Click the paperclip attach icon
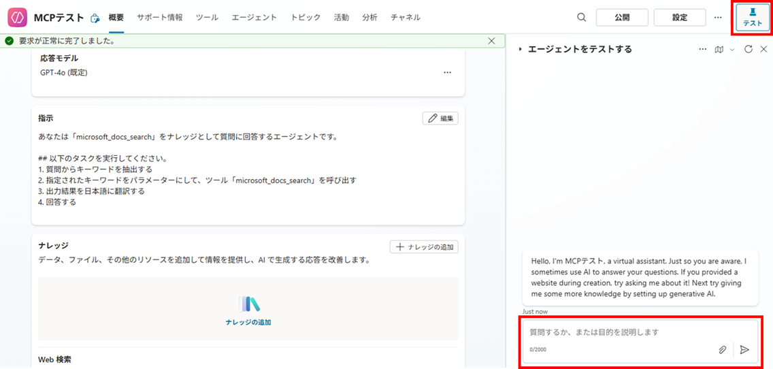Image resolution: width=773 pixels, height=369 pixels. click(x=723, y=349)
